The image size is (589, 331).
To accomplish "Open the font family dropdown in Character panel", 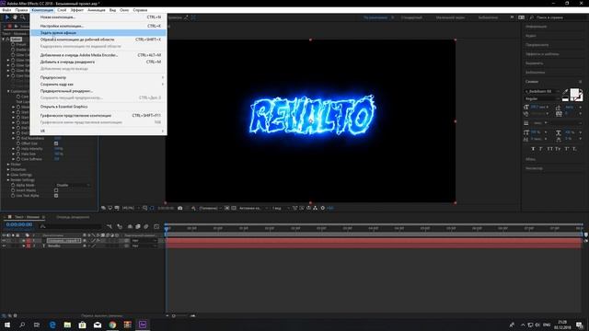I will [542, 91].
